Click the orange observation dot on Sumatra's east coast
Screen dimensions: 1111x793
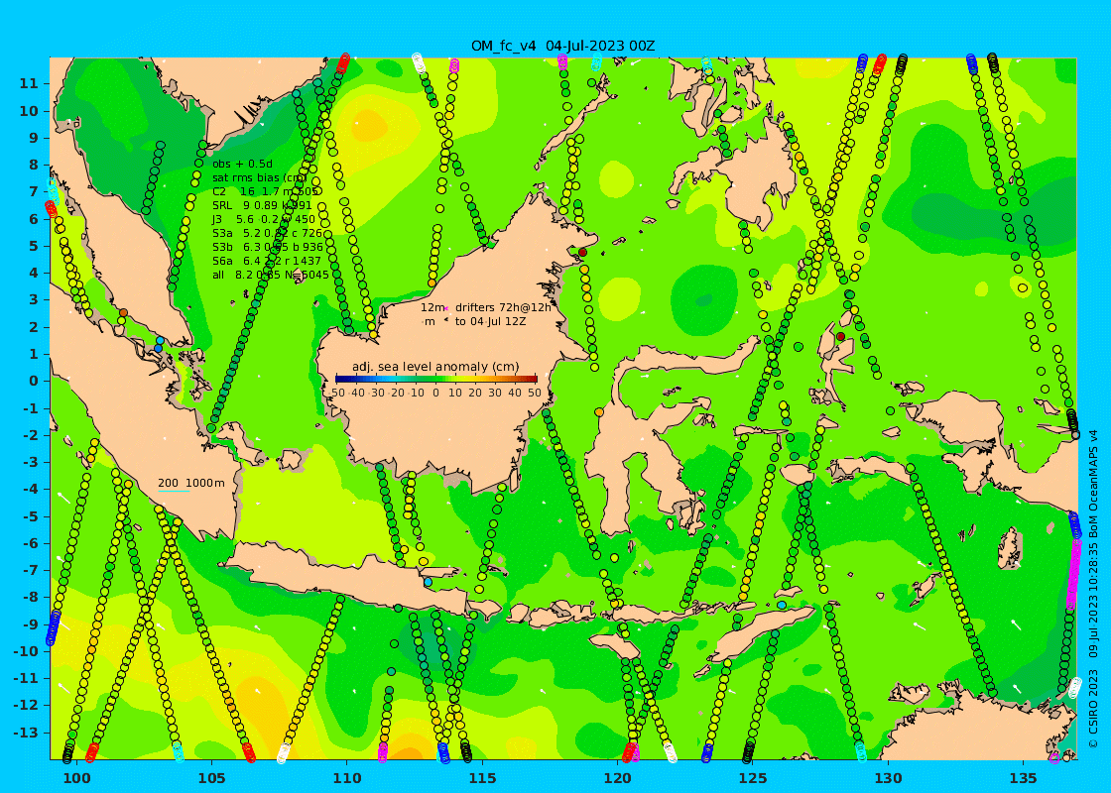(x=123, y=312)
